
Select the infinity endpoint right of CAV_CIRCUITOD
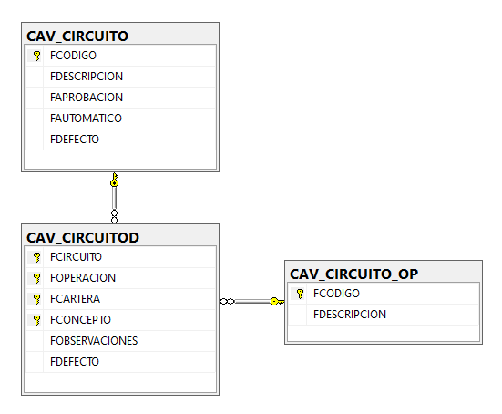tap(227, 301)
